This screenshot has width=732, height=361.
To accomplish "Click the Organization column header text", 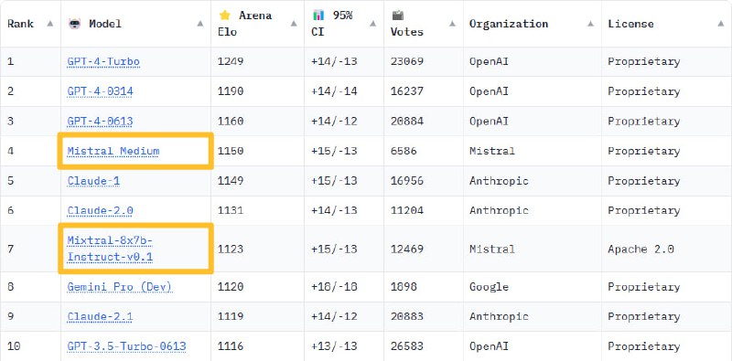I will click(x=509, y=24).
